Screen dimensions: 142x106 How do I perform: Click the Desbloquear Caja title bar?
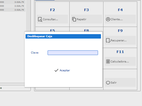click(63, 36)
